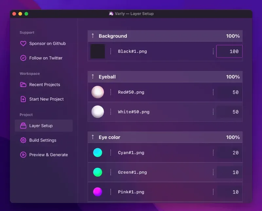Click the unicorn icon in the title bar
Screen dimensions: 262x211
point(111,13)
